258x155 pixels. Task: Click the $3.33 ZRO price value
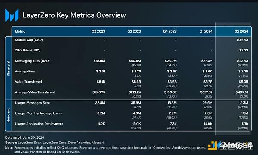point(243,50)
